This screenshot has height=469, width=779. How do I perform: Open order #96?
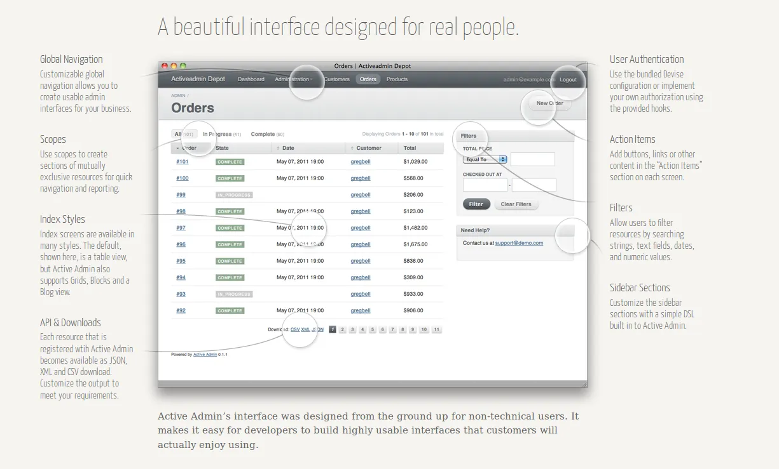click(181, 244)
